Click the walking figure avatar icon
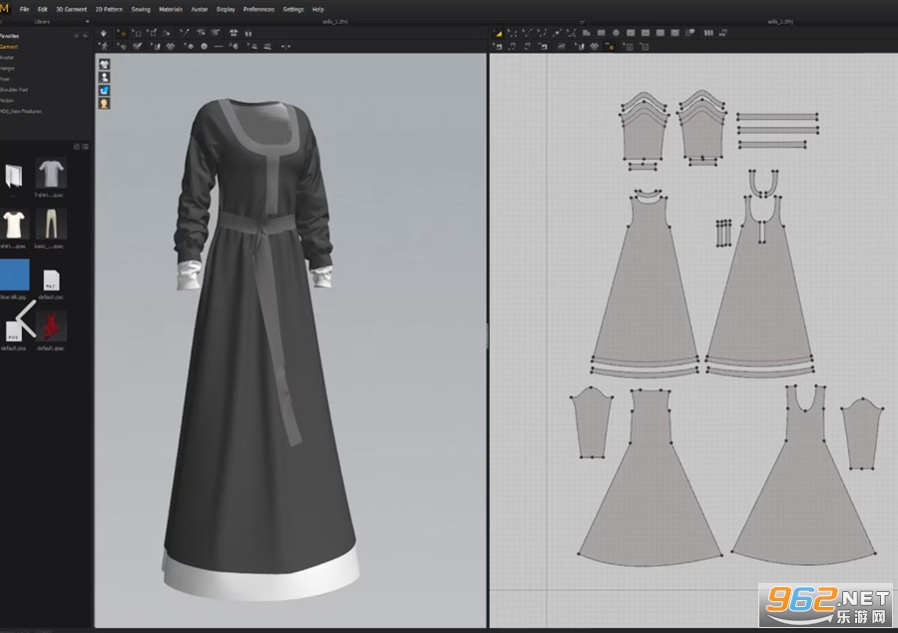 [103, 46]
